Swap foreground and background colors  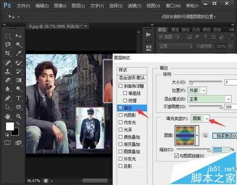(18, 124)
